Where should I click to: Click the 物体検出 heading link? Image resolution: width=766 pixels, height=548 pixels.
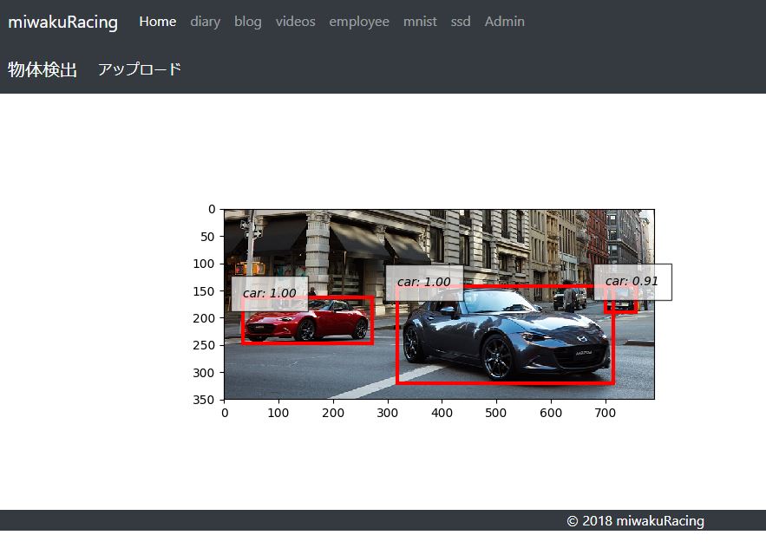tap(43, 70)
